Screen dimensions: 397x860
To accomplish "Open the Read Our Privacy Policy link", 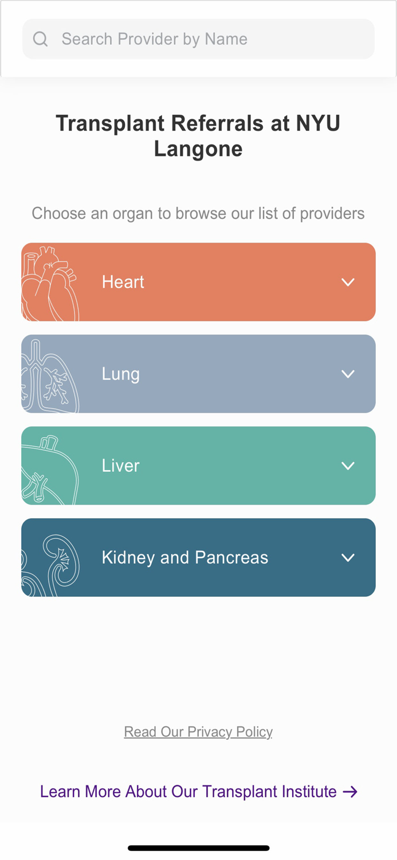I will pos(198,732).
